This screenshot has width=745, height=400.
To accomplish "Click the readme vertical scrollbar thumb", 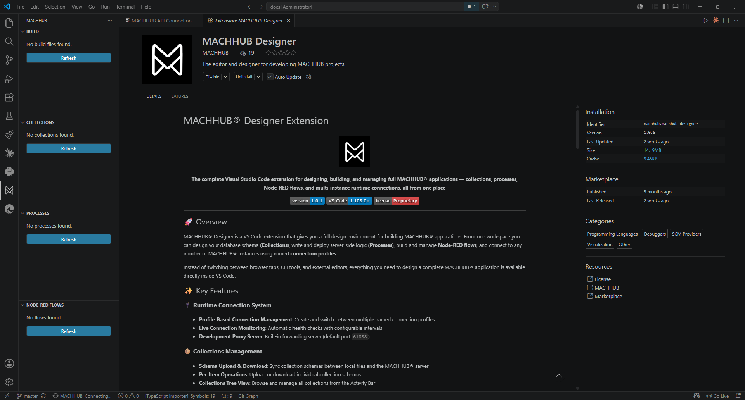I will [x=577, y=129].
